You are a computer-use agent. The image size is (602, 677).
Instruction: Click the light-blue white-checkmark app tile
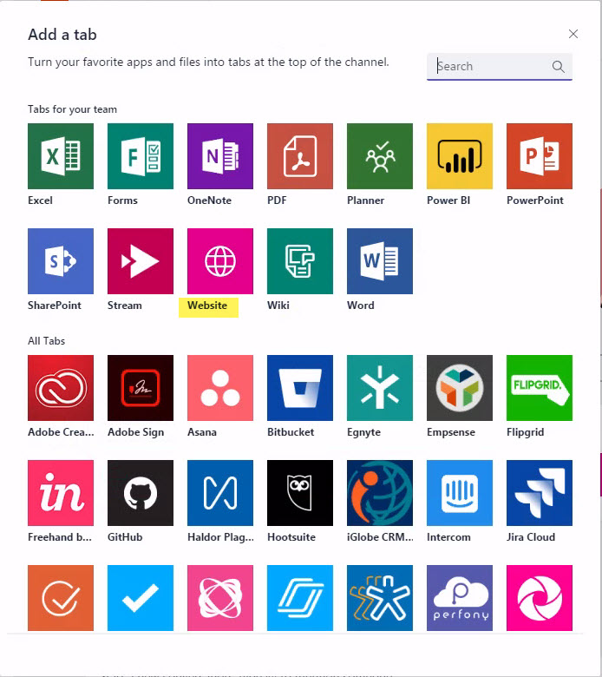coord(141,598)
